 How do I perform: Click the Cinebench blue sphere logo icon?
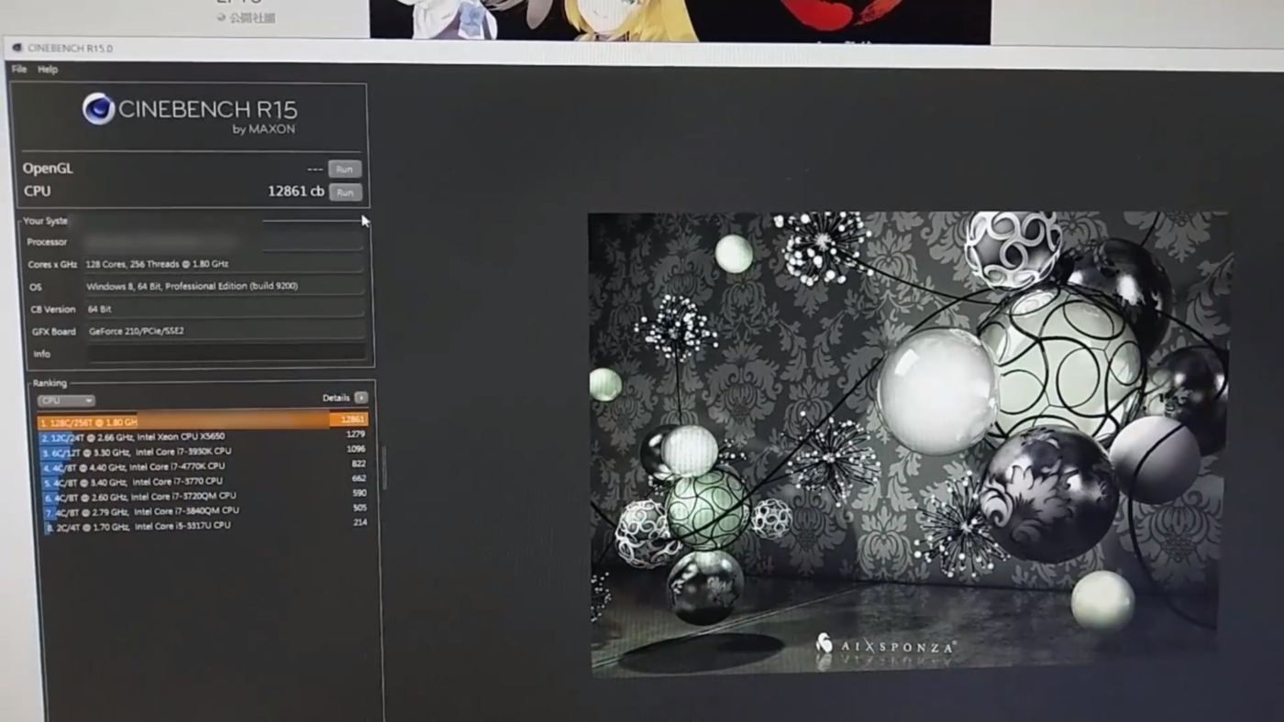[x=98, y=109]
